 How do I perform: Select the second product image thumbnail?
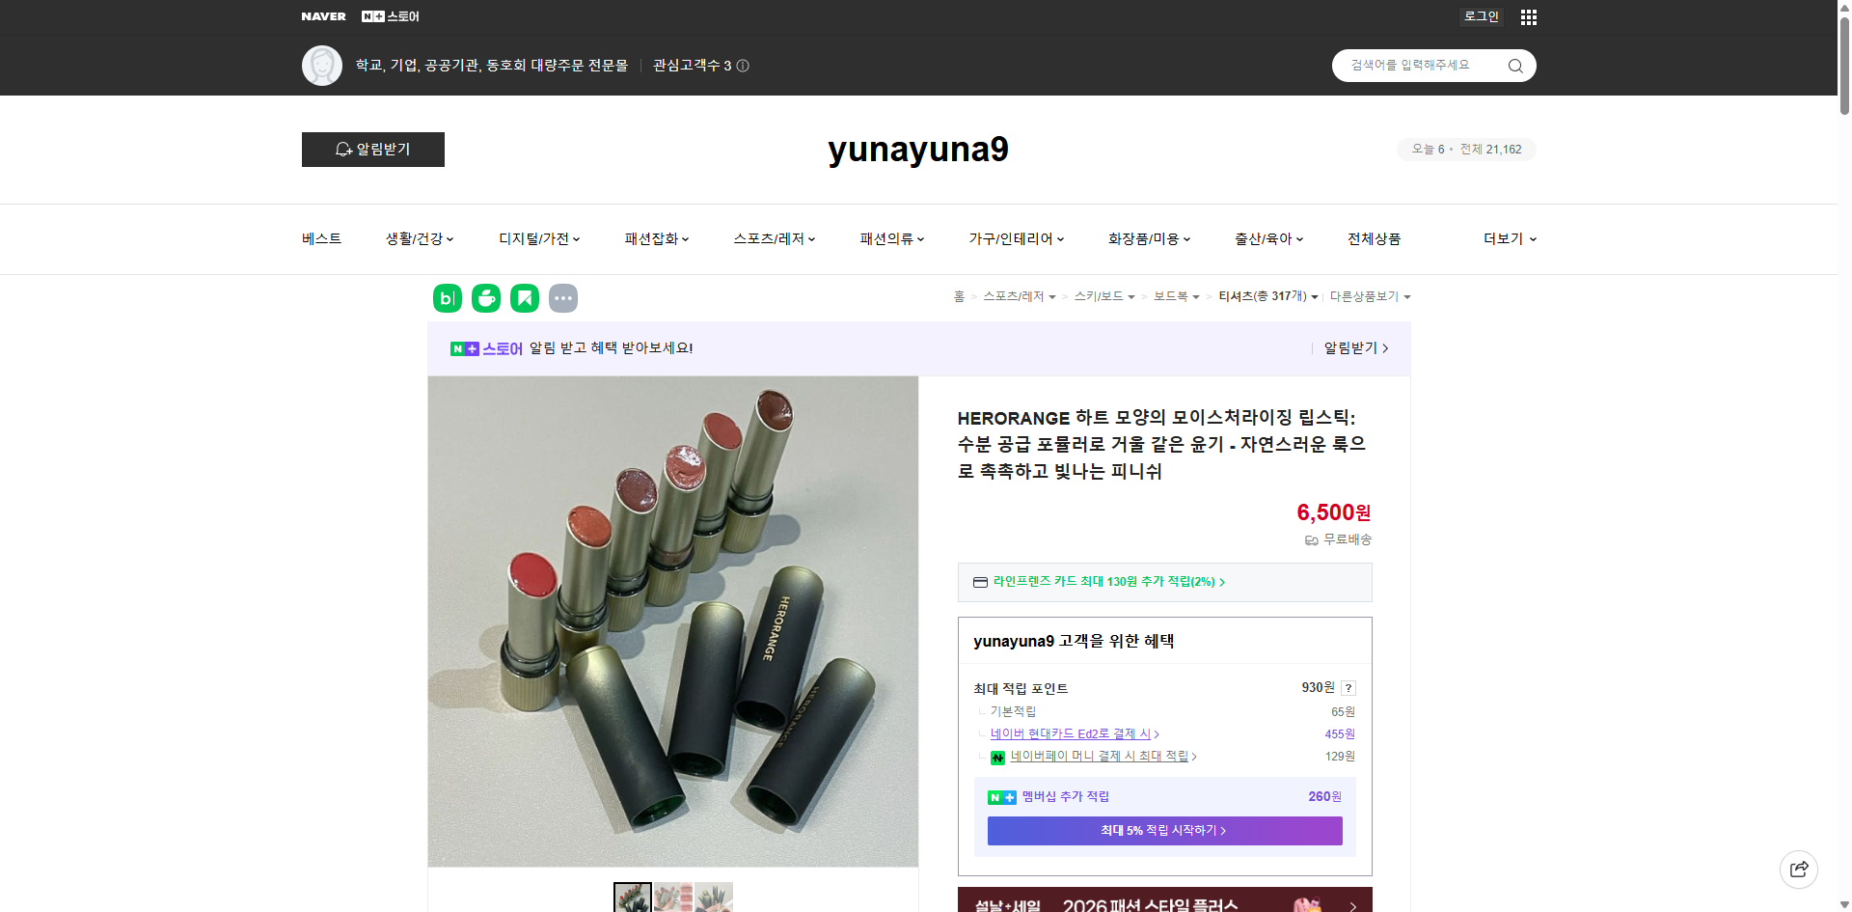tap(672, 898)
